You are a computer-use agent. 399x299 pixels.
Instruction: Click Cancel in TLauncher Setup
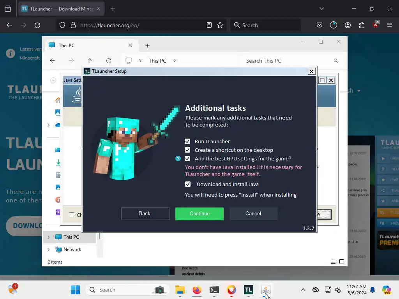coord(253,214)
